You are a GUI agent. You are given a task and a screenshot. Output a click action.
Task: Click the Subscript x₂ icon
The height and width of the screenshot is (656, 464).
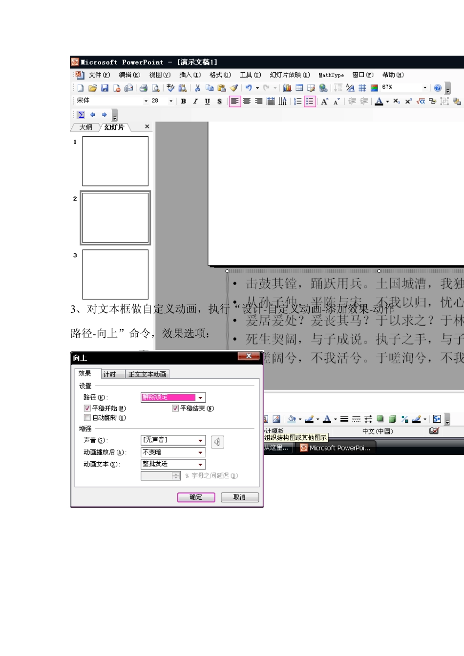pos(397,102)
